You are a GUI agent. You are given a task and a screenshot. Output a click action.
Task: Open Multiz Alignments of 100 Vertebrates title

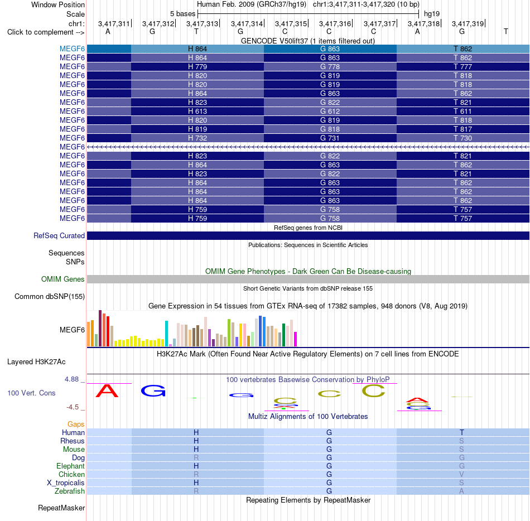pos(308,416)
